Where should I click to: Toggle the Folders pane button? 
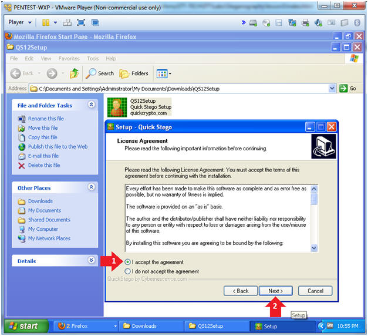click(x=134, y=73)
